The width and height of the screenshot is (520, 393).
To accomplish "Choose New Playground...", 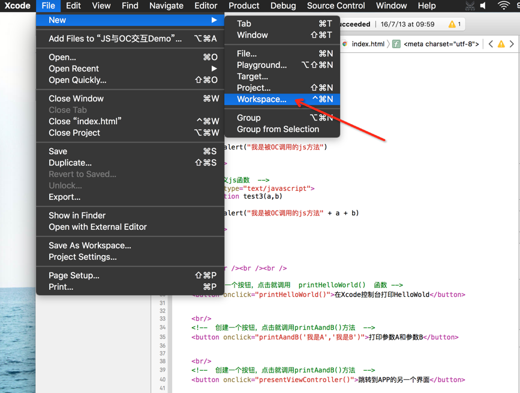I will point(282,65).
